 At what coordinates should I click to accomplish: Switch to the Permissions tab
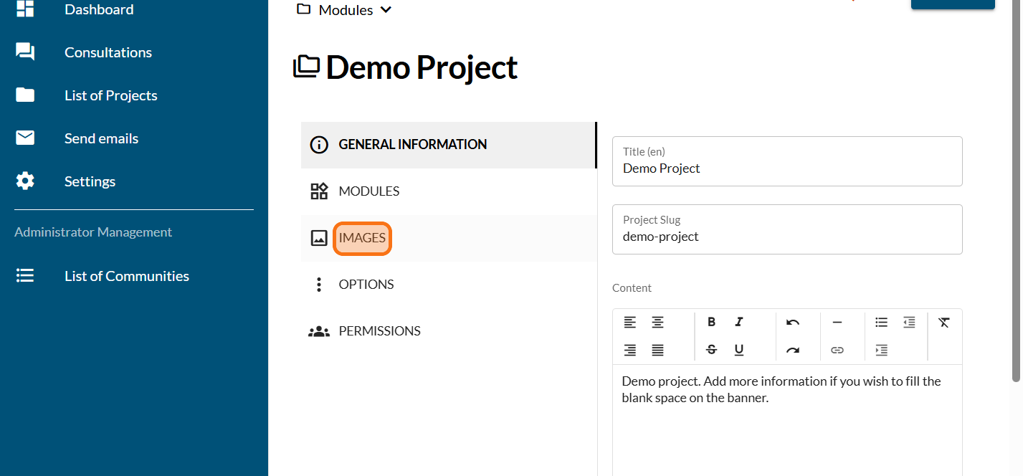click(x=379, y=331)
